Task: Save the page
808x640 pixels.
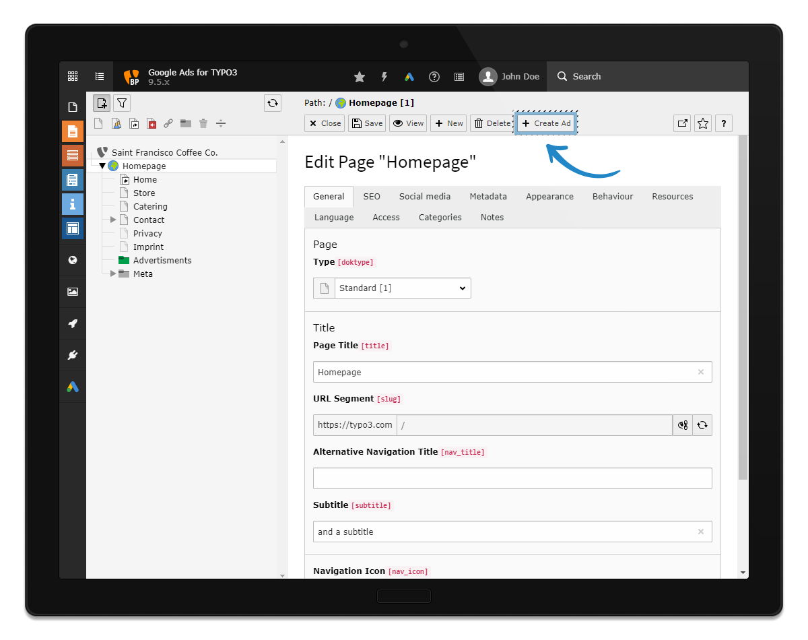Action: pos(367,123)
